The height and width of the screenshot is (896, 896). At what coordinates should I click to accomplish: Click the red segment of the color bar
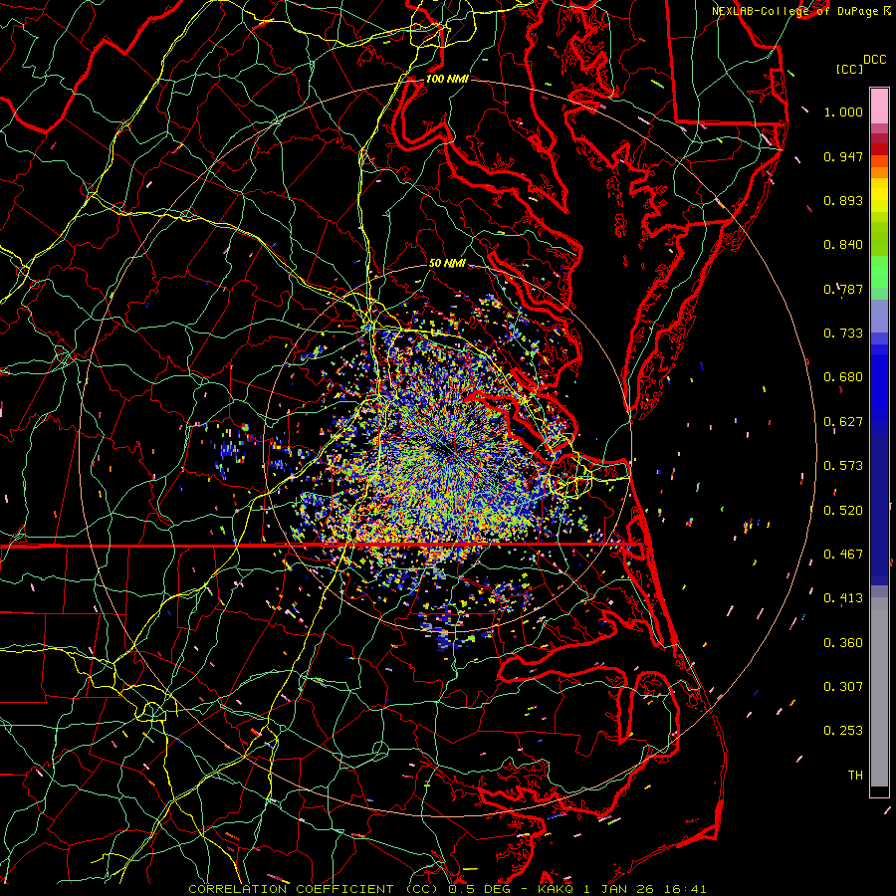click(x=879, y=148)
